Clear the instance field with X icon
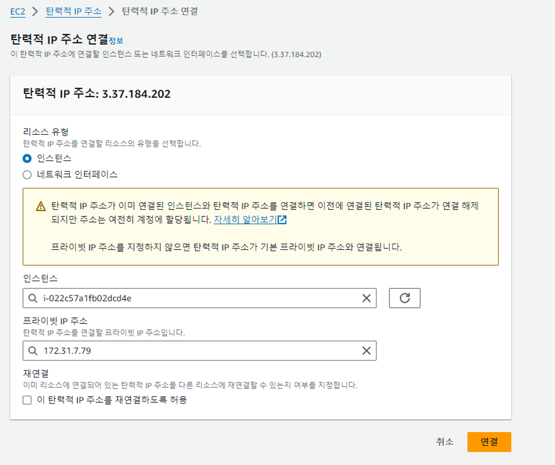 [366, 298]
